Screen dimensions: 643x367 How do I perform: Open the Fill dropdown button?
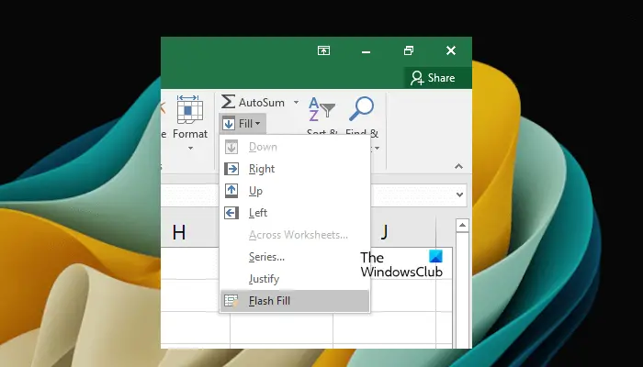click(243, 123)
